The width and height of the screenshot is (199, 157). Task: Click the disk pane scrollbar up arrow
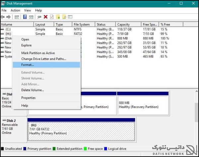pyautogui.click(x=197, y=91)
